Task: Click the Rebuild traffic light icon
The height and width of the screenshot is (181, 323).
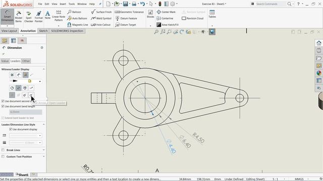Action: (x=160, y=4)
